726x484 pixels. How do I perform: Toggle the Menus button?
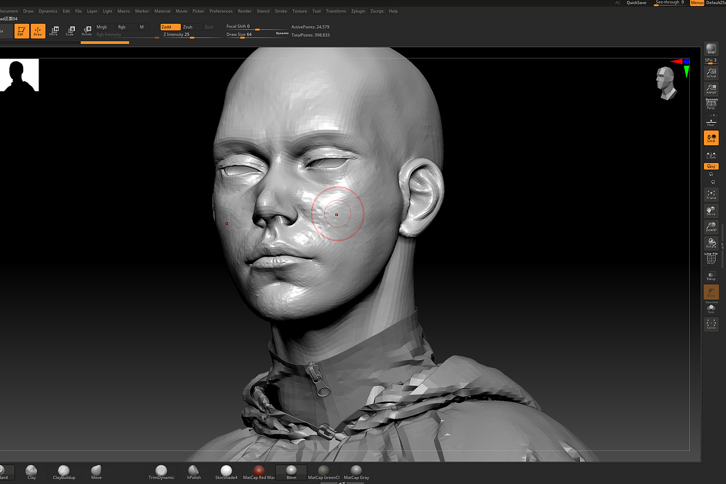point(697,3)
